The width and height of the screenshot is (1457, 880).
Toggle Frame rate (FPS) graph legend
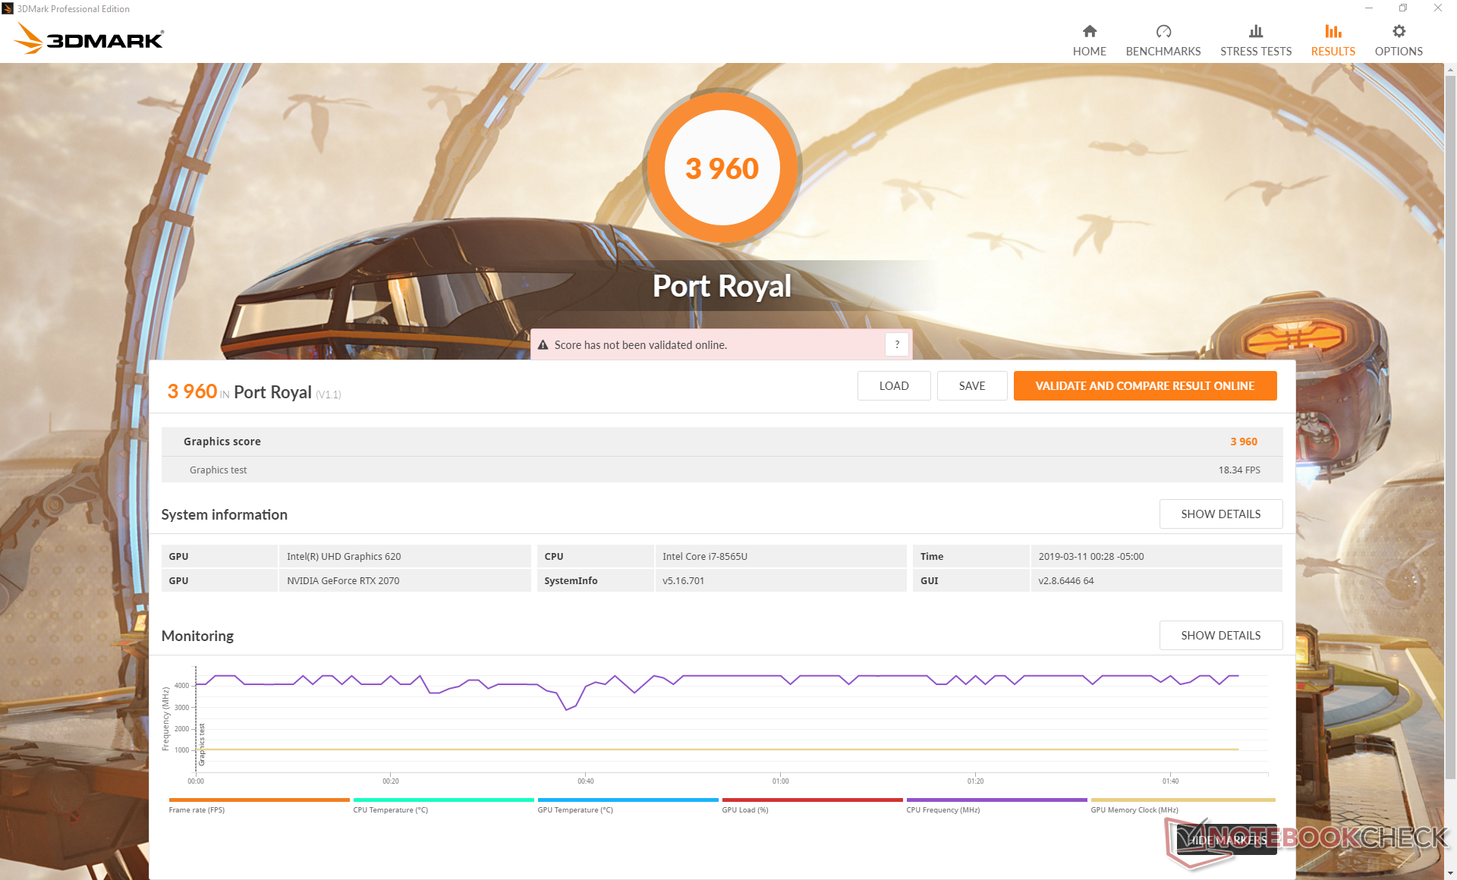pyautogui.click(x=197, y=809)
